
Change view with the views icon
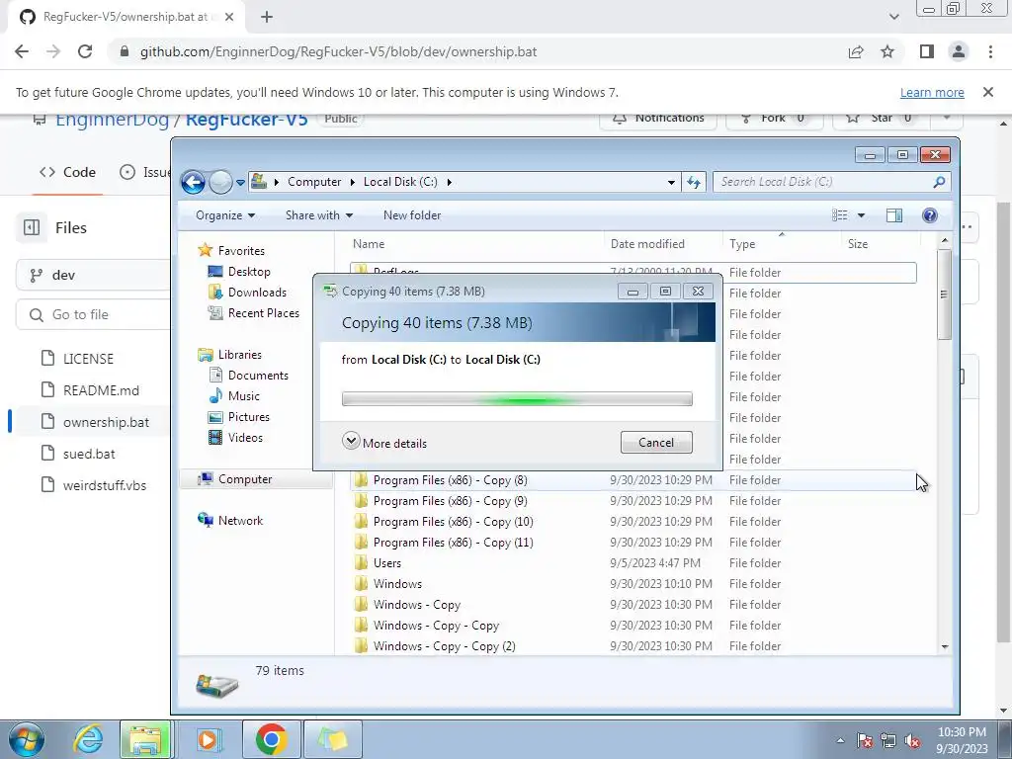coord(840,215)
